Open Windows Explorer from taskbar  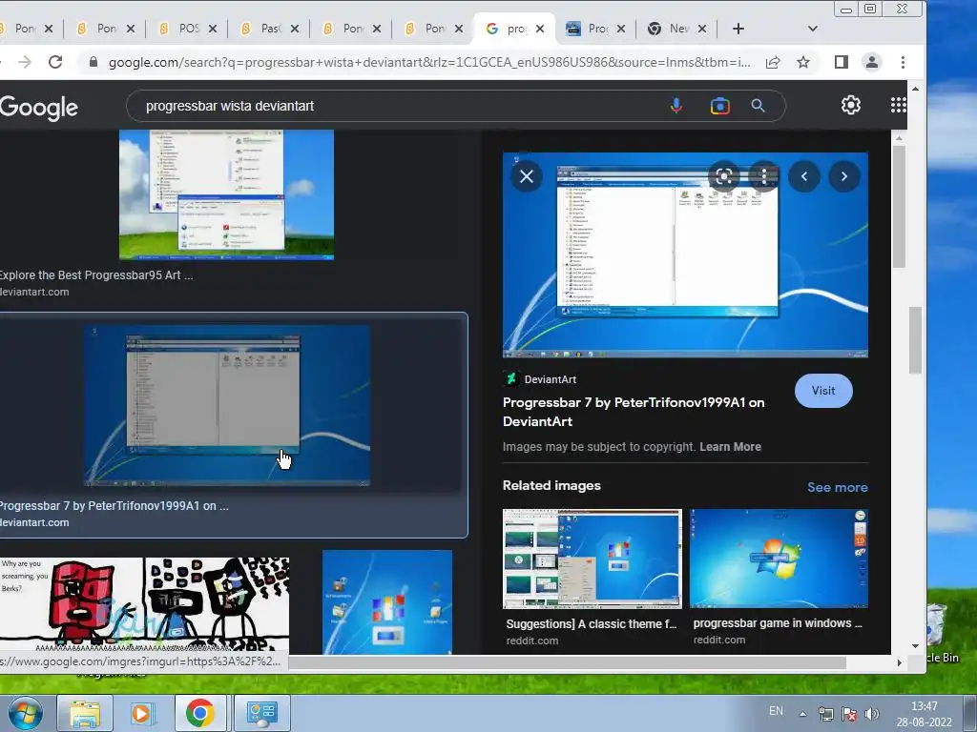(x=85, y=713)
